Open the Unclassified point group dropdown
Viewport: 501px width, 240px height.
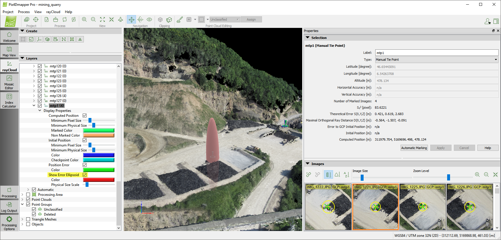pyautogui.click(x=225, y=19)
